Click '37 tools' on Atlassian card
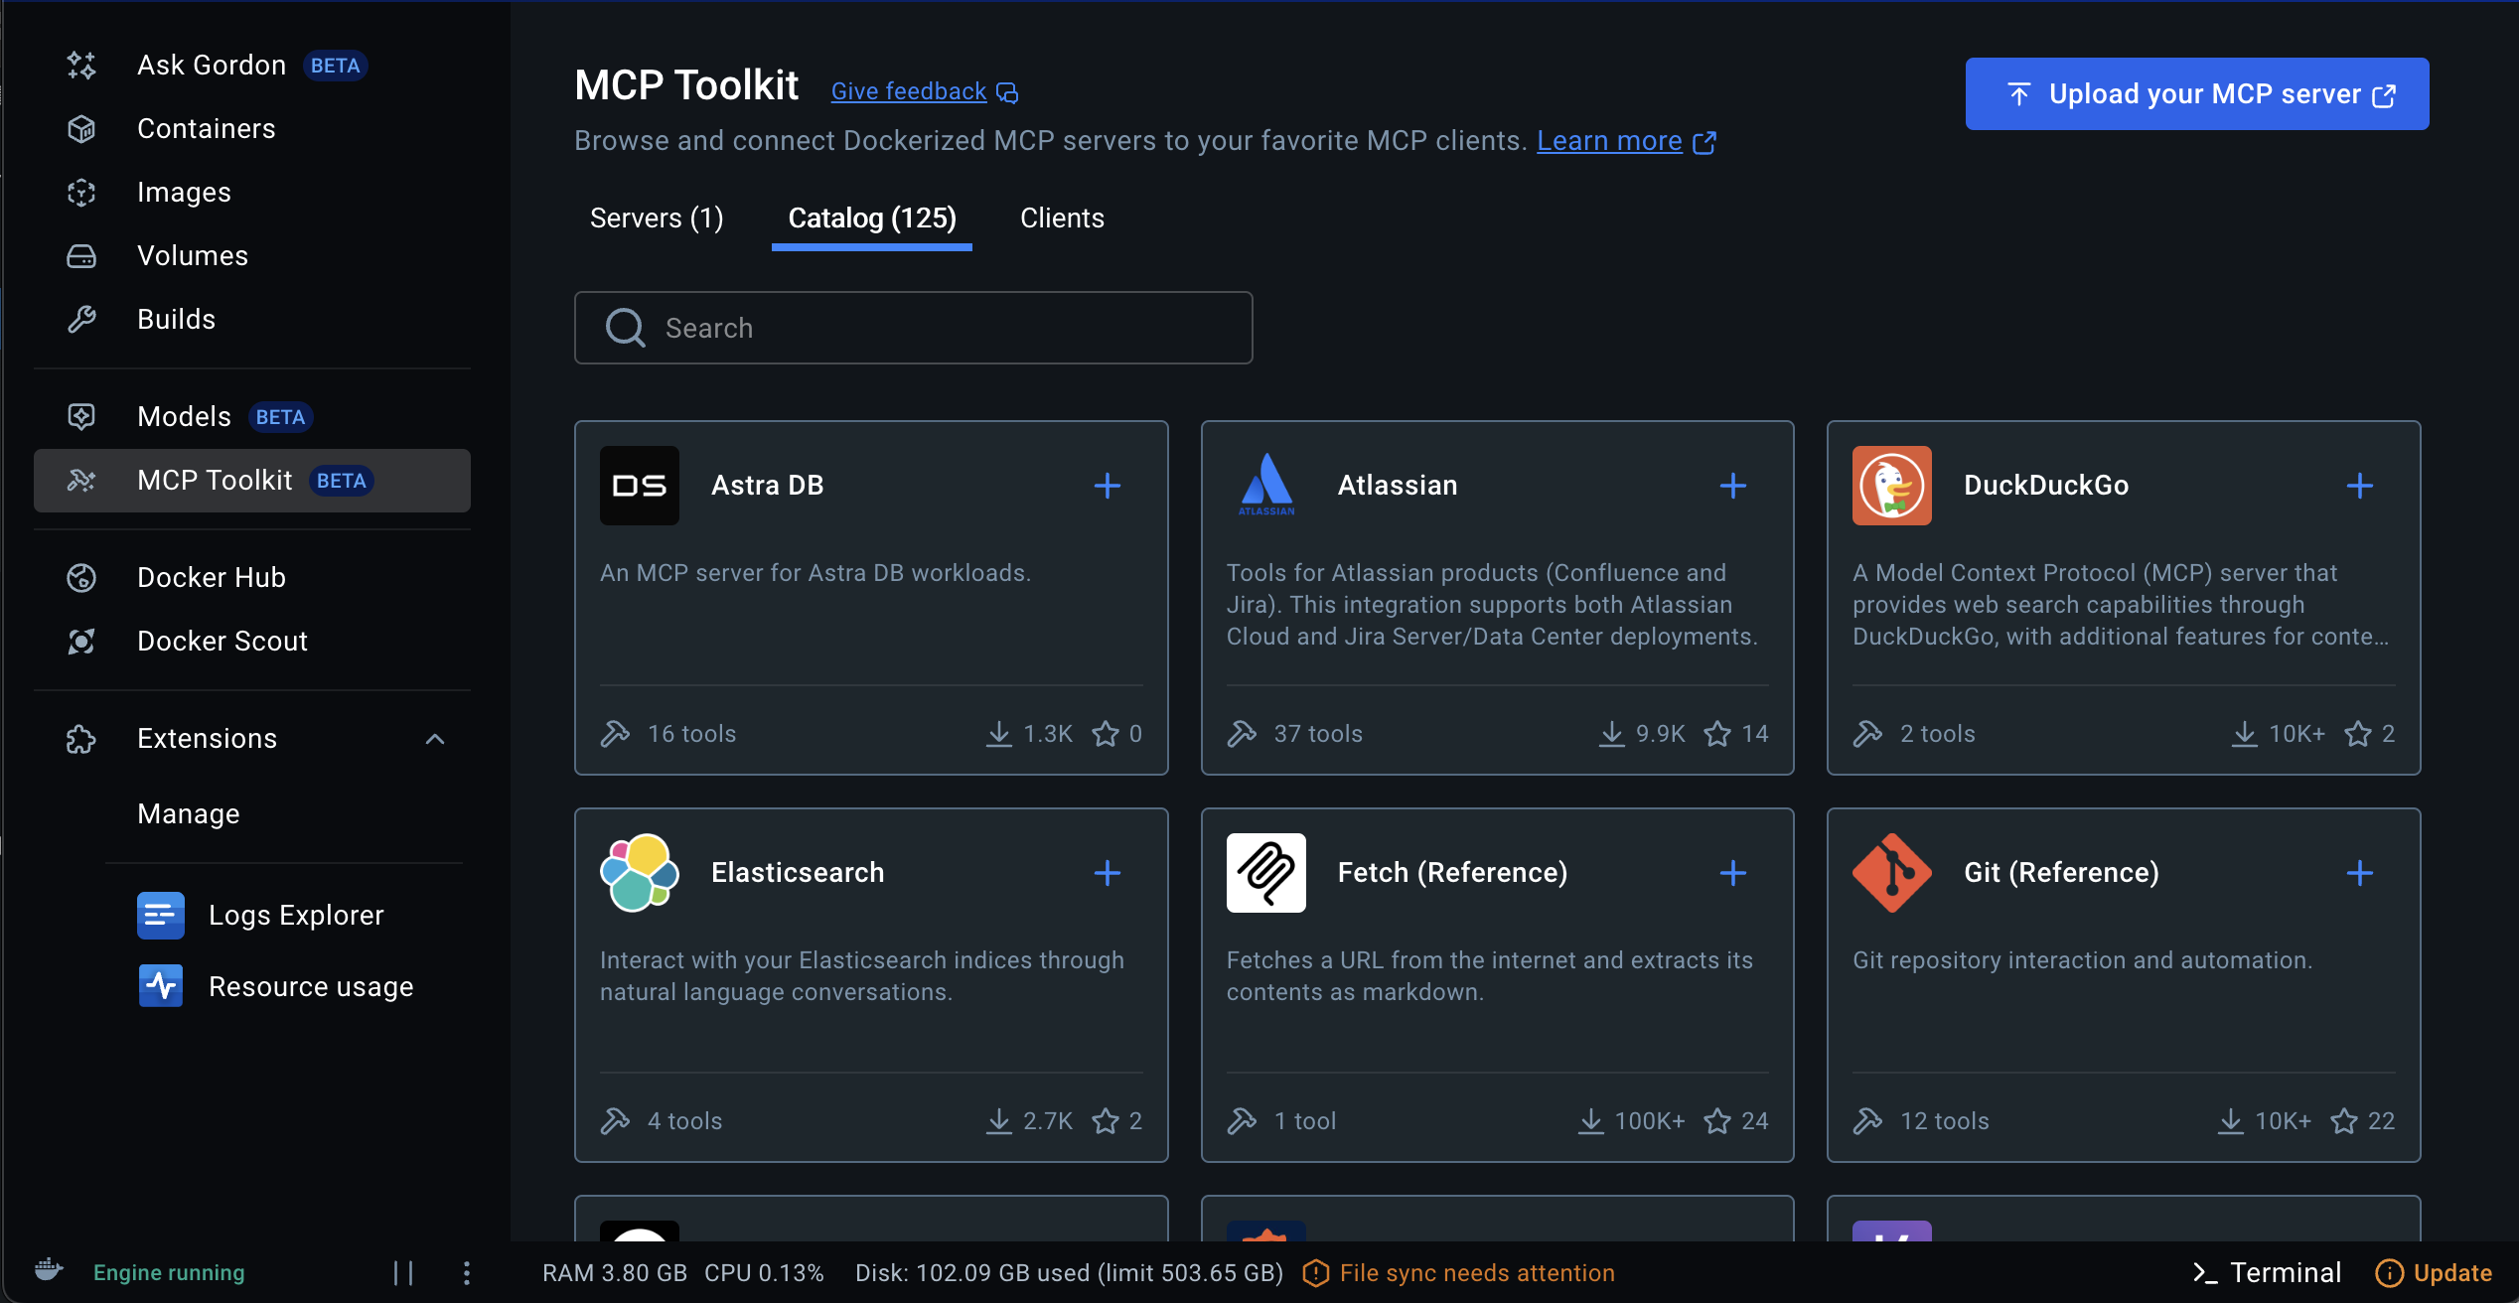This screenshot has height=1303, width=2519. pyautogui.click(x=1318, y=734)
